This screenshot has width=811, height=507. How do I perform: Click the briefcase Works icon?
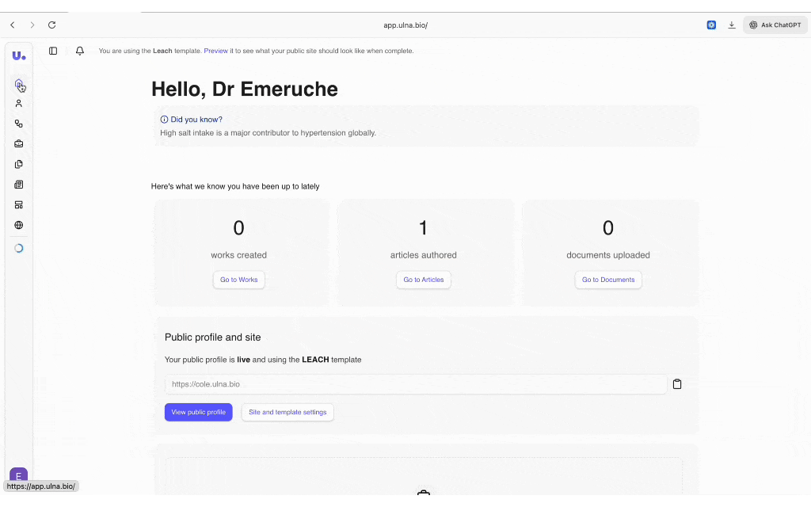coord(18,143)
